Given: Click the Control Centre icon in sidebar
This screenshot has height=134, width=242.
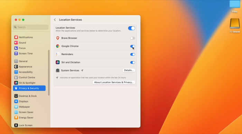Looking at the screenshot, I should tap(16, 78).
